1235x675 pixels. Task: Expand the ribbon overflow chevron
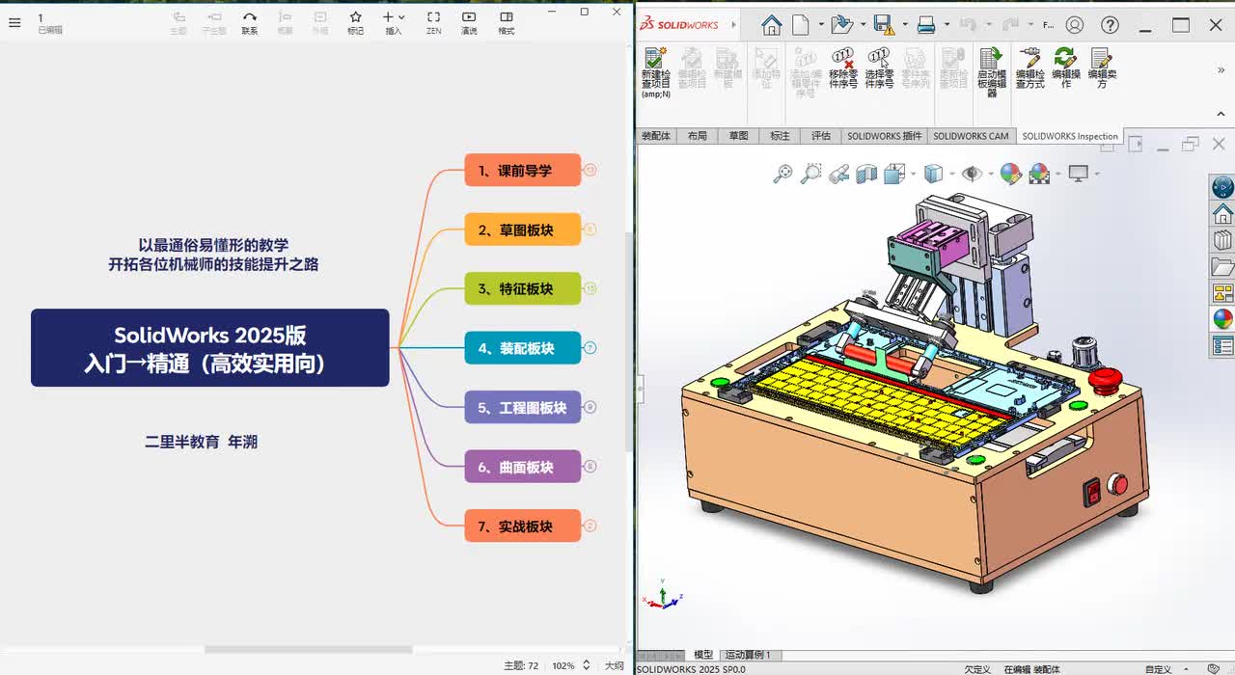pyautogui.click(x=1221, y=70)
